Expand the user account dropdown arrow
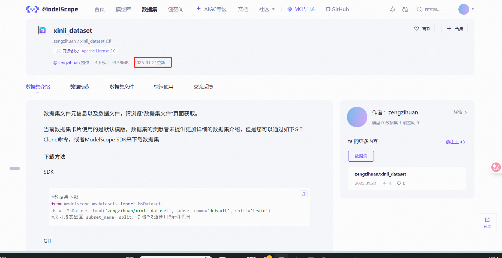502x258 pixels. click(473, 9)
